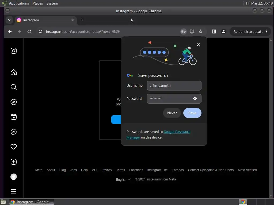Open Places menu

[x=38, y=3]
